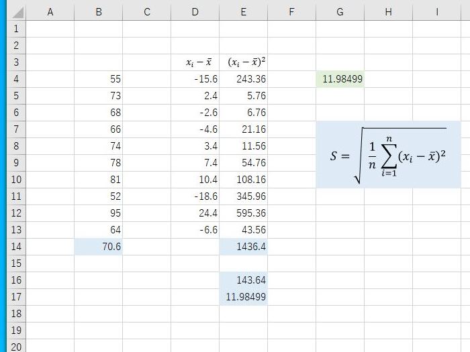Viewport: 470px width, 352px height.
Task: Click cell containing 68
Action: click(x=98, y=113)
